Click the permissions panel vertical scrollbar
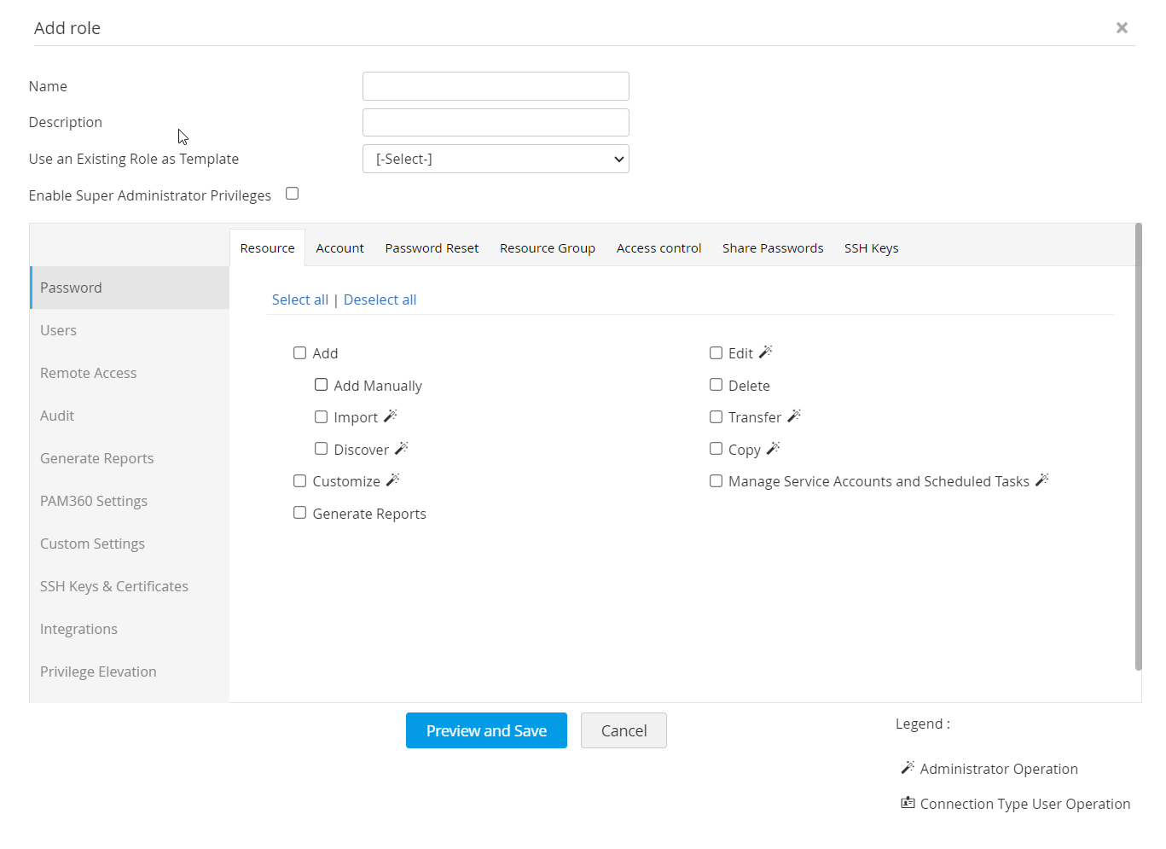 1138,444
